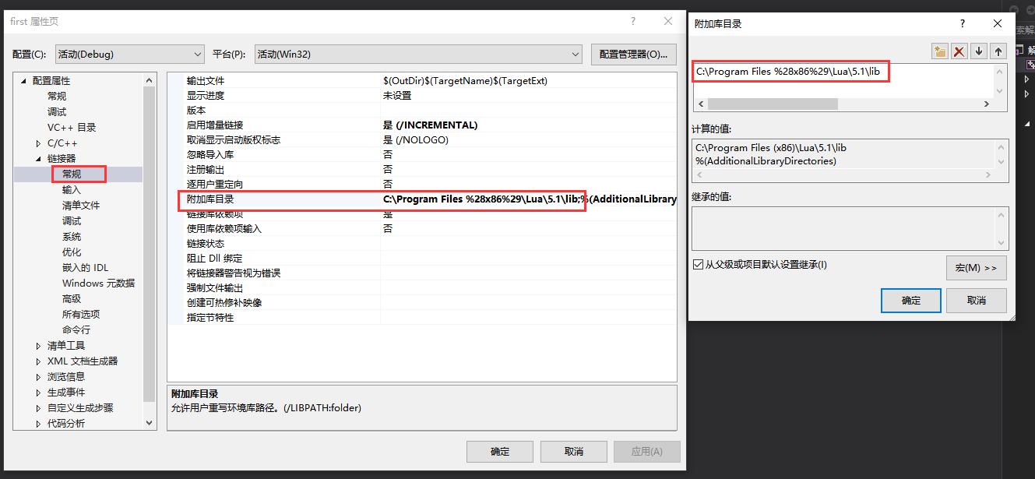Click the help question mark of 附加库目录 dialog
Image resolution: width=1035 pixels, height=479 pixels.
point(963,23)
